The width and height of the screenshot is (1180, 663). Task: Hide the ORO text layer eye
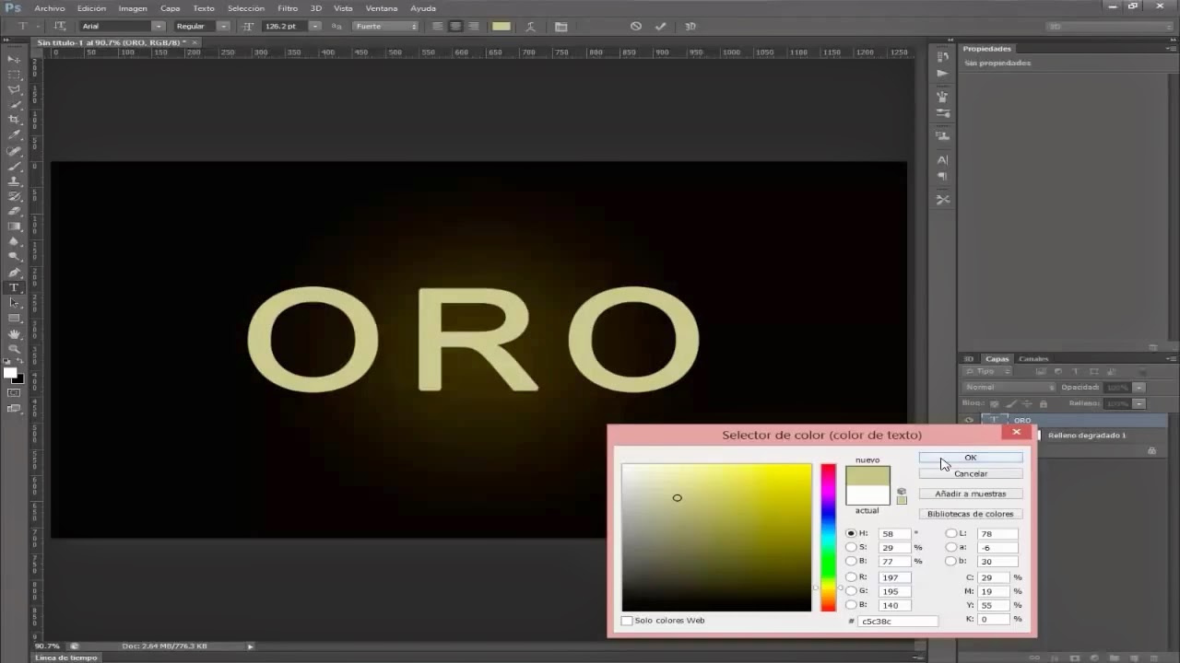point(968,420)
